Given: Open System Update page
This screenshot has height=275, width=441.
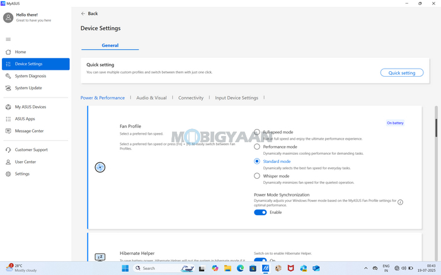Looking at the screenshot, I should tap(36, 88).
